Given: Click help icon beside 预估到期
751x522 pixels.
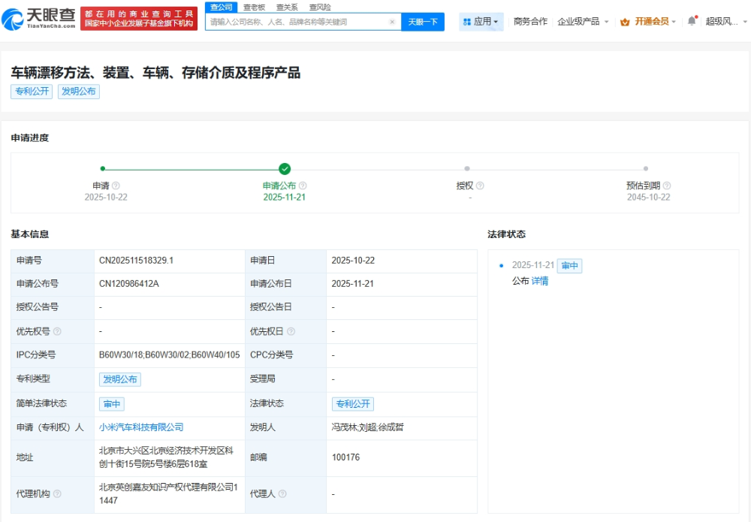Looking at the screenshot, I should [x=667, y=186].
